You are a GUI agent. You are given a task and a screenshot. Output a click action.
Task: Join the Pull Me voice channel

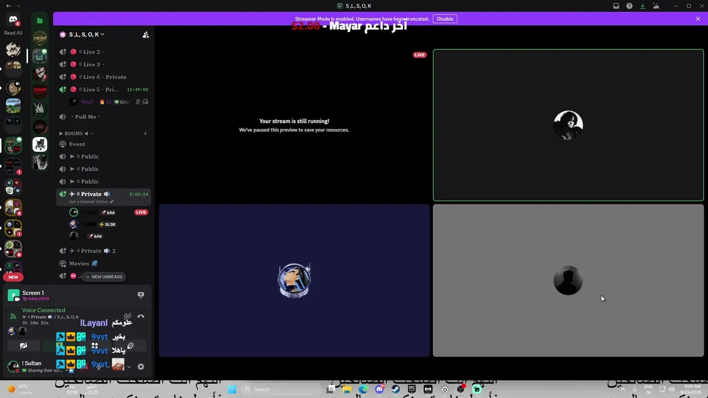point(103,117)
